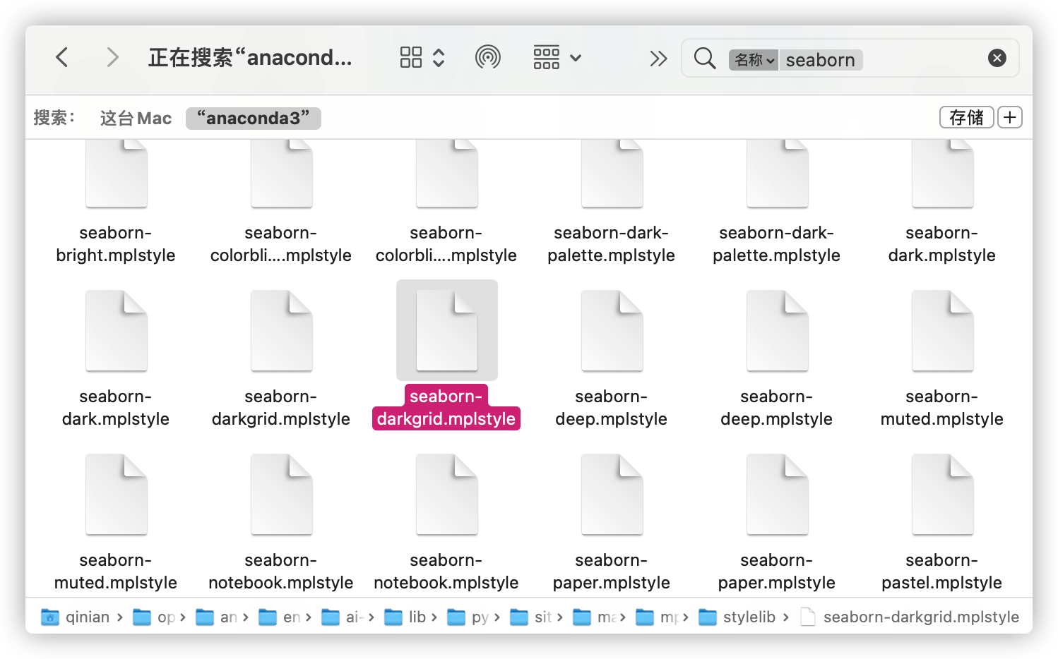Click the highlighted seaborn-darkgrid.mplstyle file icon
Viewport: 1058px width, 659px height.
coord(447,330)
